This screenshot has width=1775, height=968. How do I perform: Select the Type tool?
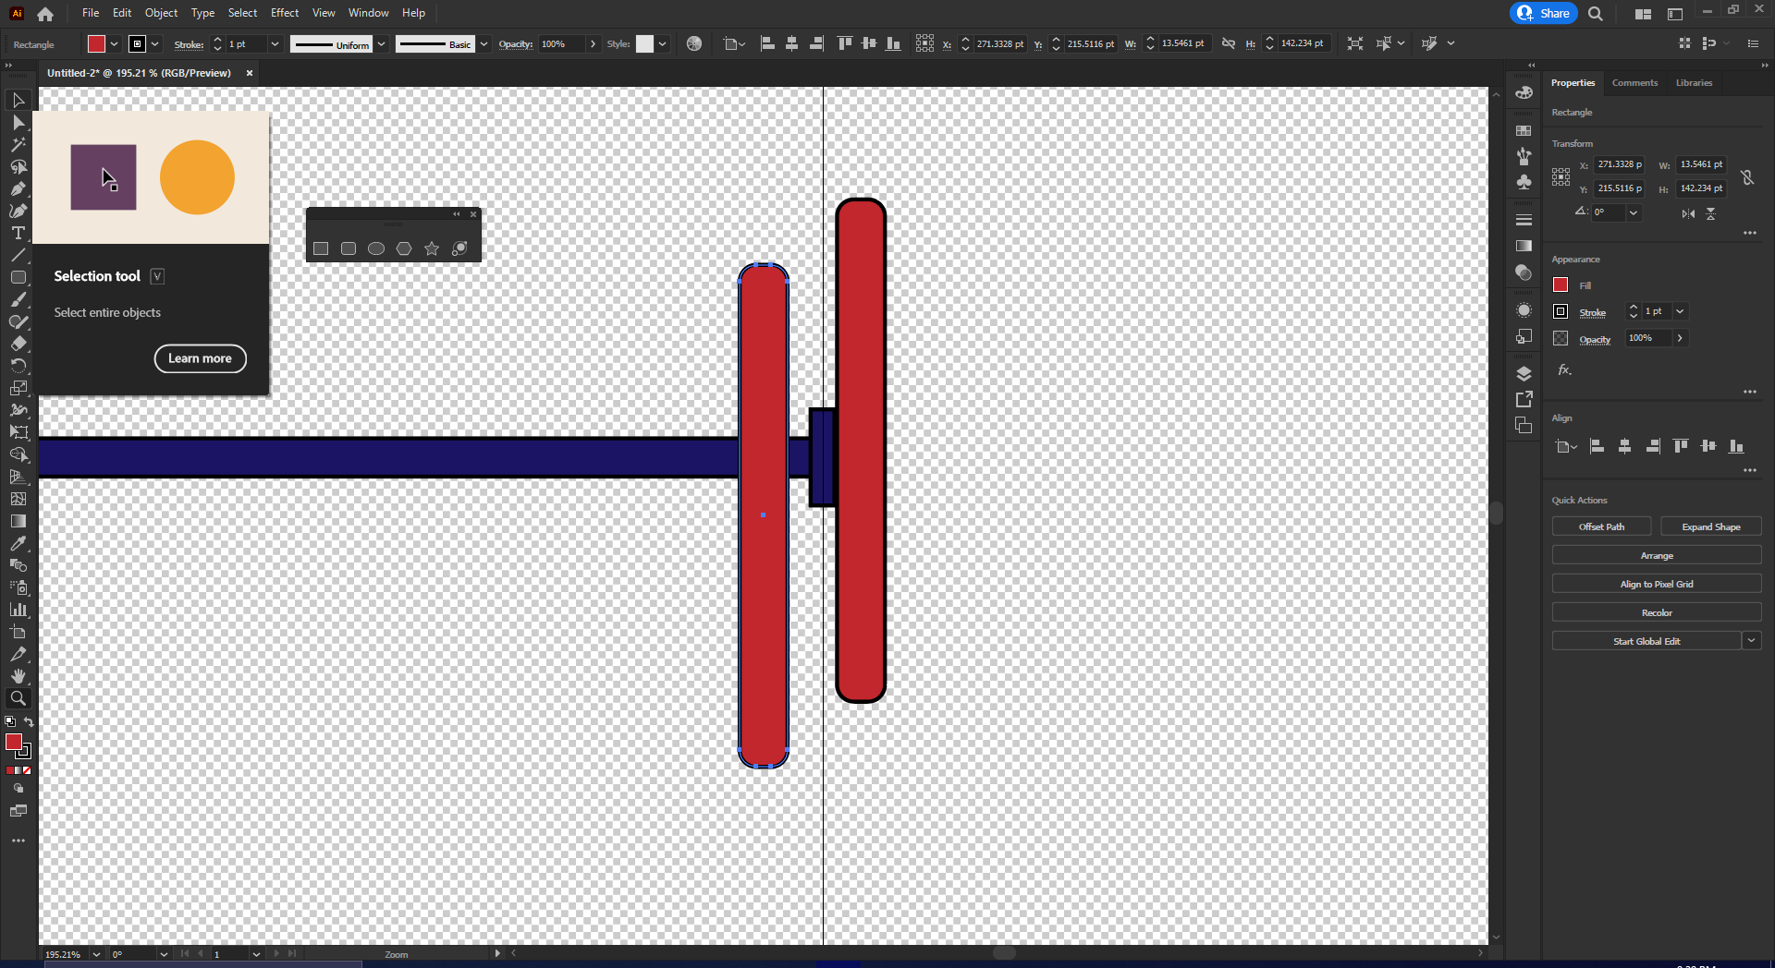coord(18,233)
